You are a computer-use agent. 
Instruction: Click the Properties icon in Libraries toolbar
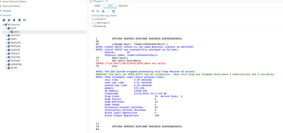[x=19, y=20]
